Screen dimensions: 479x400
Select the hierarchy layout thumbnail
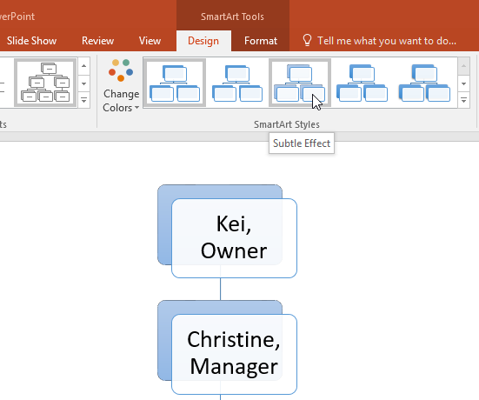point(45,83)
